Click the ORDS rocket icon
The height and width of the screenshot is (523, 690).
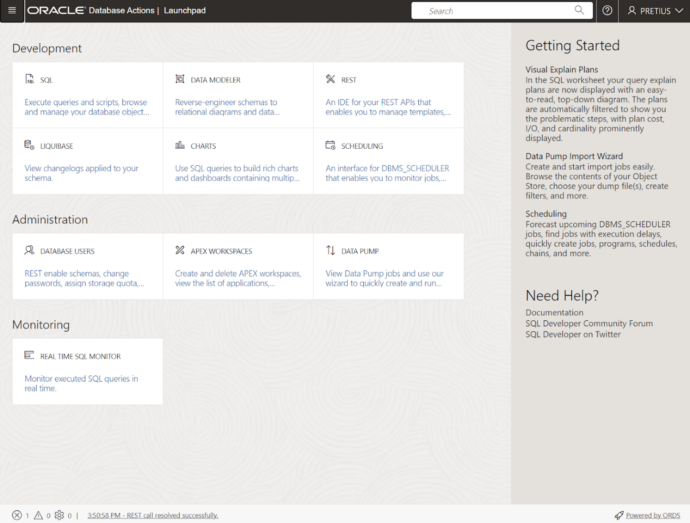(x=619, y=515)
